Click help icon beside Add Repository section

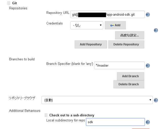156,30
